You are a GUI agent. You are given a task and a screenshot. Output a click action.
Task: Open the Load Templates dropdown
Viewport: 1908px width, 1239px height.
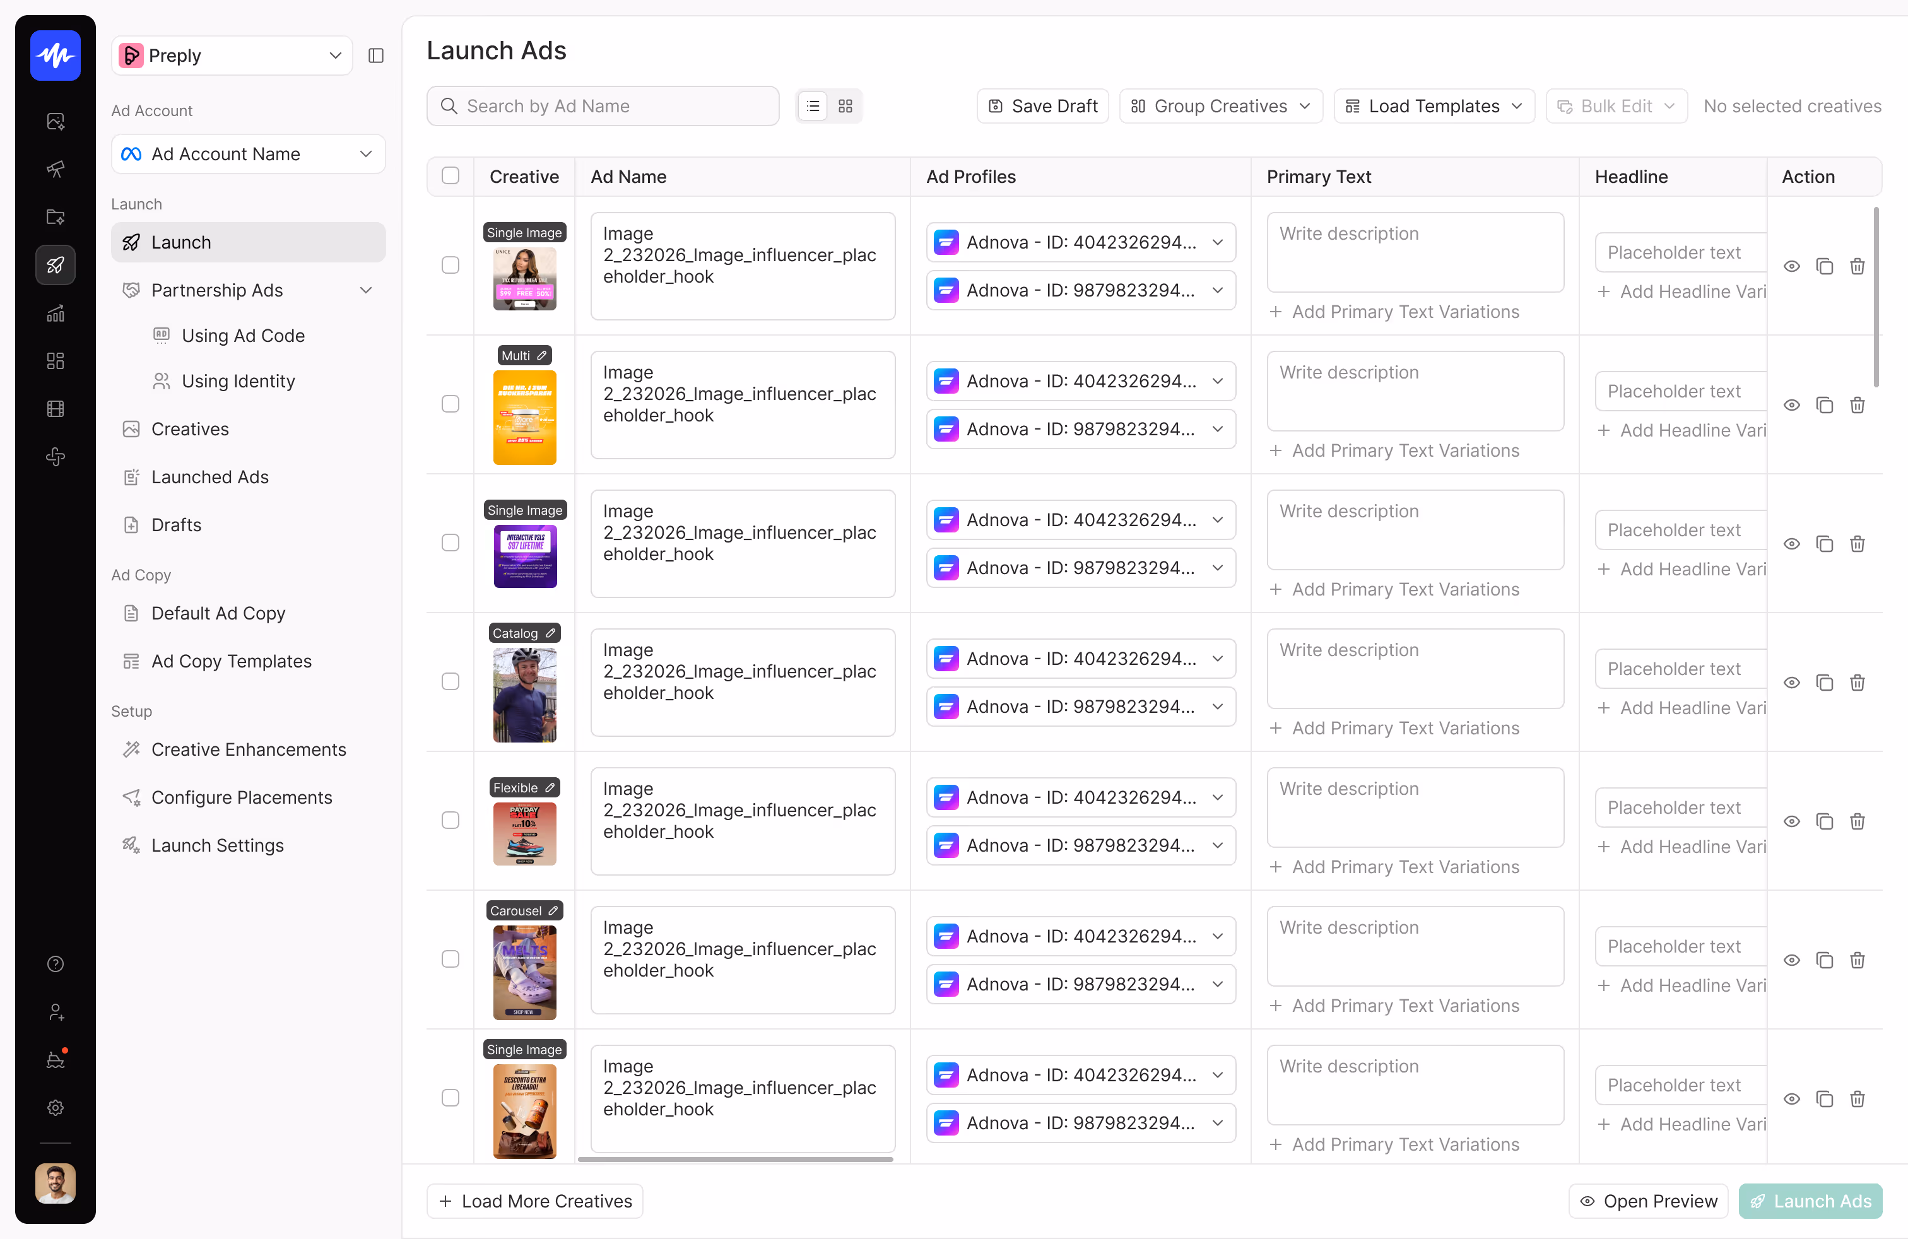(1434, 106)
